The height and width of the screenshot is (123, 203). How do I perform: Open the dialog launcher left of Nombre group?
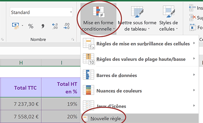pos(2,39)
